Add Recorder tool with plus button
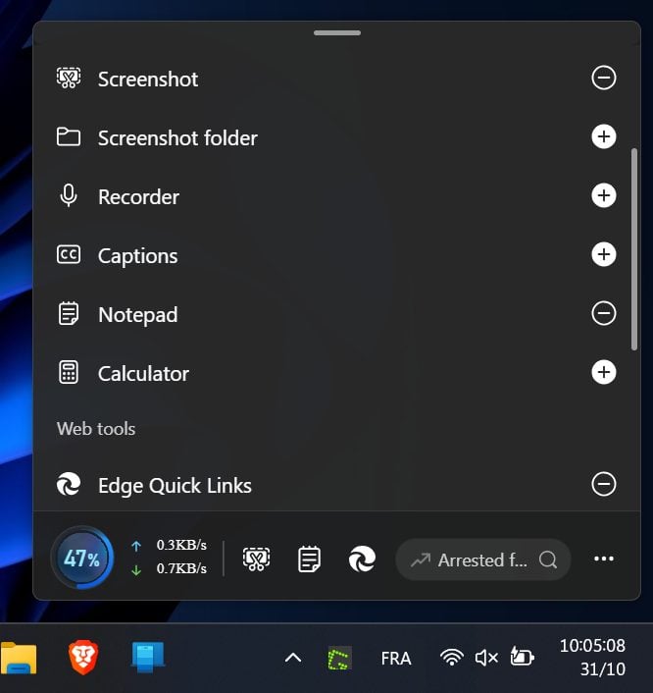Viewport: 653px width, 693px height. (x=604, y=195)
